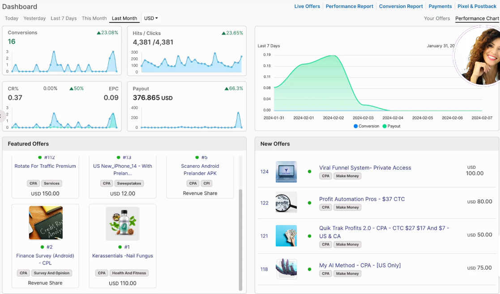Select the This Month date range
Viewport: 500px width, 294px height.
pyautogui.click(x=94, y=18)
